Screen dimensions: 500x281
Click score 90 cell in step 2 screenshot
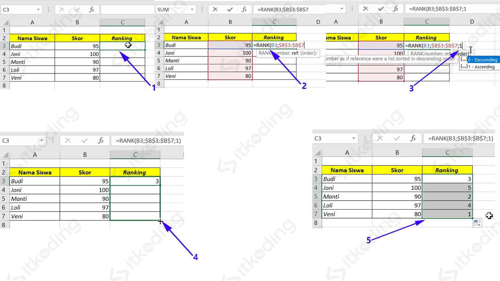tap(230, 60)
